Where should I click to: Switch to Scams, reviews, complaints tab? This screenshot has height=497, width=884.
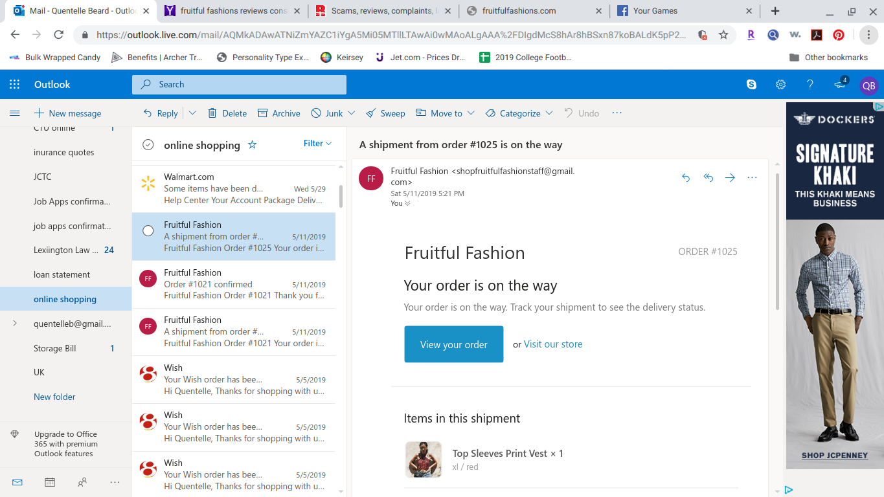[x=383, y=11]
